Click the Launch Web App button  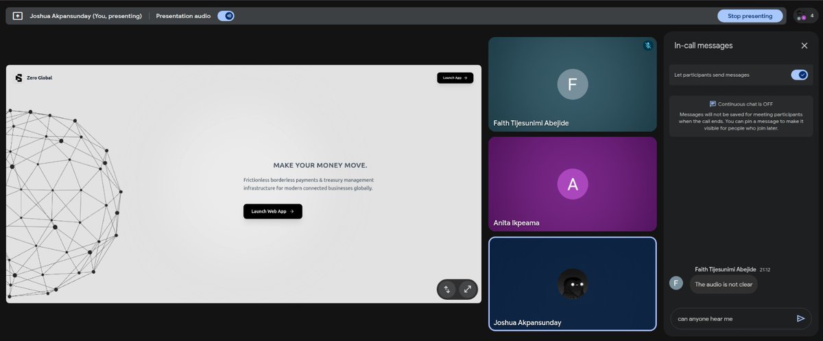pos(272,211)
